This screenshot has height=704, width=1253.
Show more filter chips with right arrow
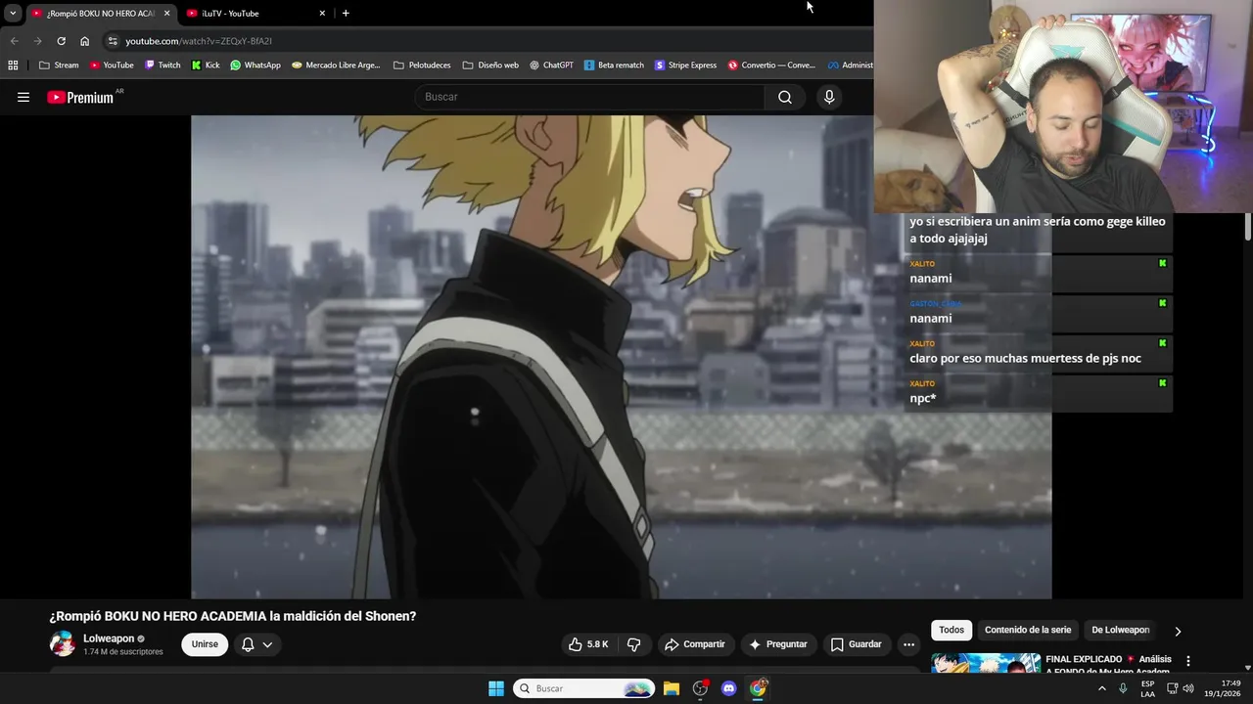(1178, 631)
